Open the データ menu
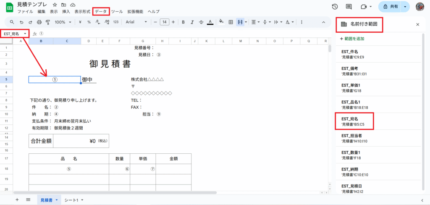The height and width of the screenshot is (205, 430). [x=101, y=11]
